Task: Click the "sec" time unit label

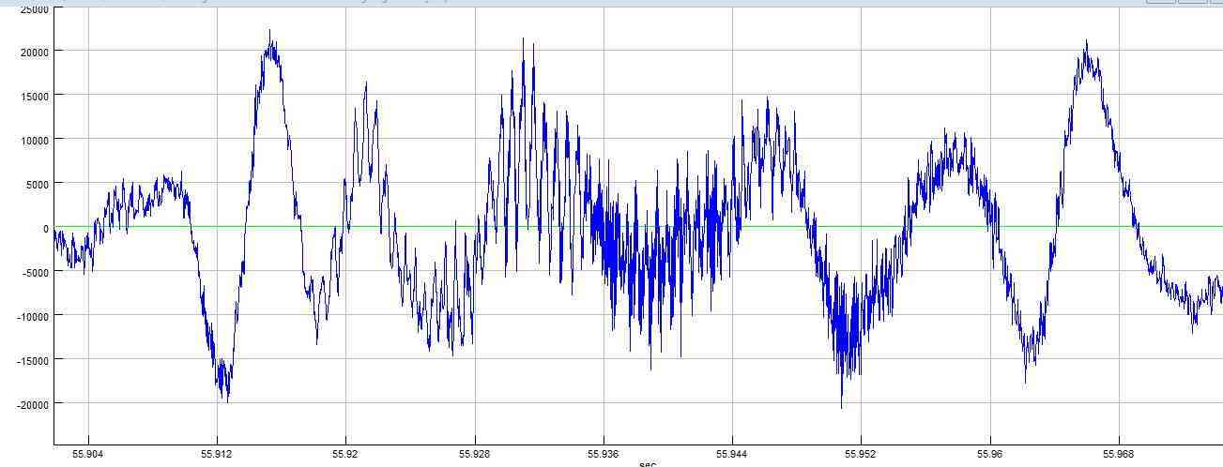Action: point(647,463)
